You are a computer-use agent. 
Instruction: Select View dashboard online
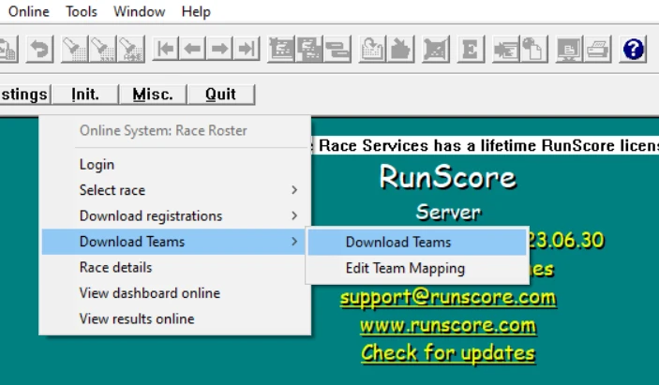[175, 292]
